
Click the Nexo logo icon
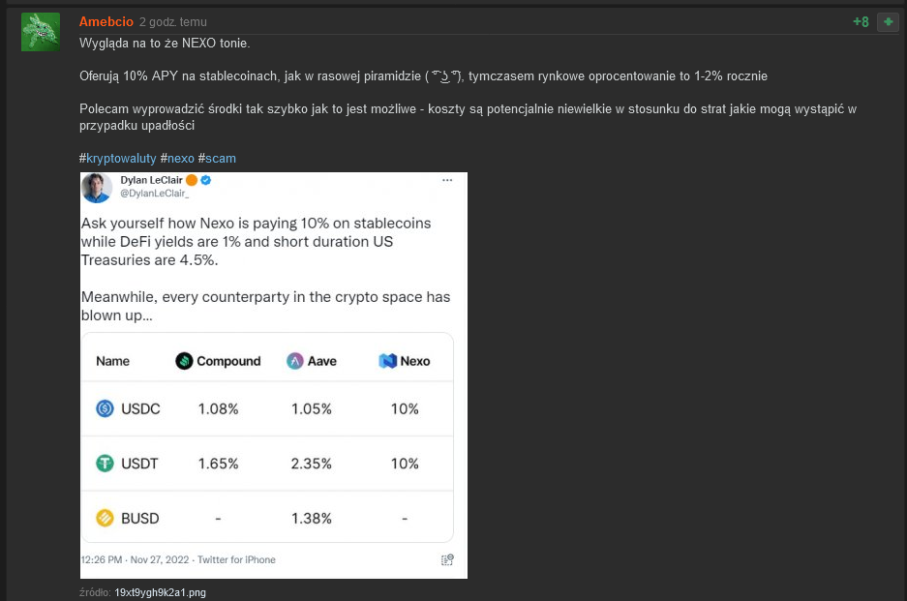coord(387,361)
